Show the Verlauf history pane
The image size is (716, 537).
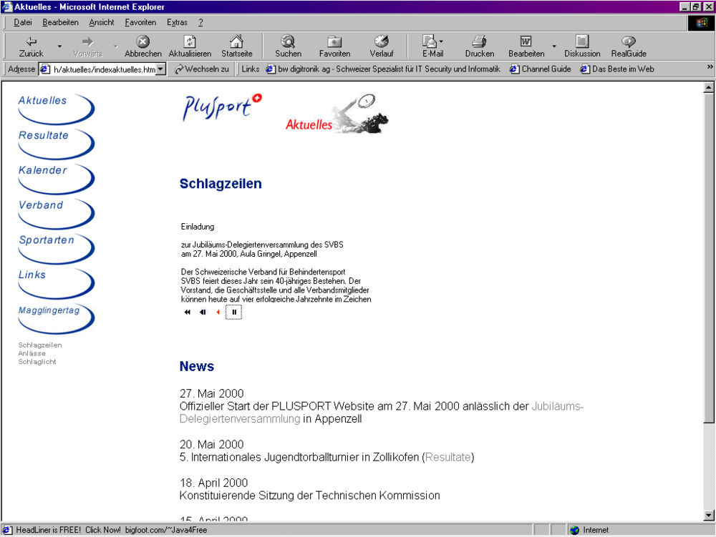pos(382,46)
